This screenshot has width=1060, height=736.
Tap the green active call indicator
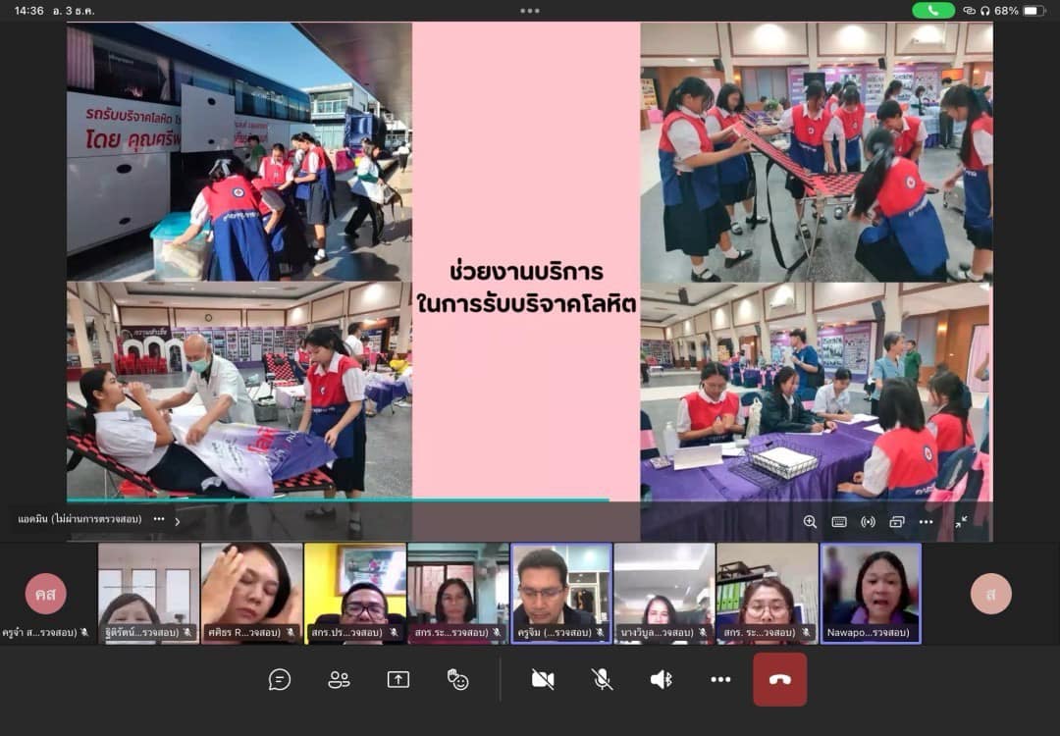(x=932, y=11)
